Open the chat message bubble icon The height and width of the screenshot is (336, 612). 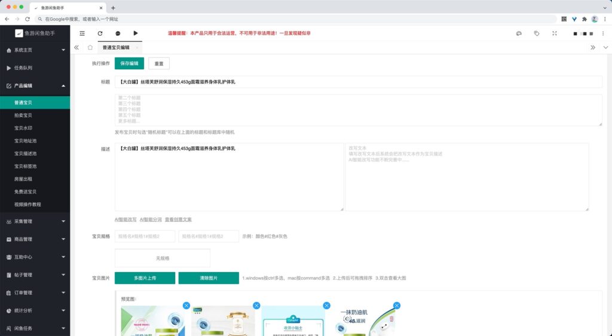pos(118,33)
